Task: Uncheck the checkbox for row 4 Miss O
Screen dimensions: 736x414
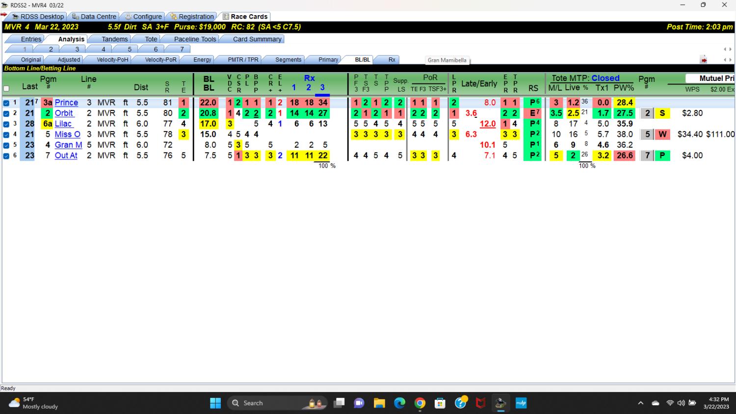Action: pyautogui.click(x=6, y=134)
